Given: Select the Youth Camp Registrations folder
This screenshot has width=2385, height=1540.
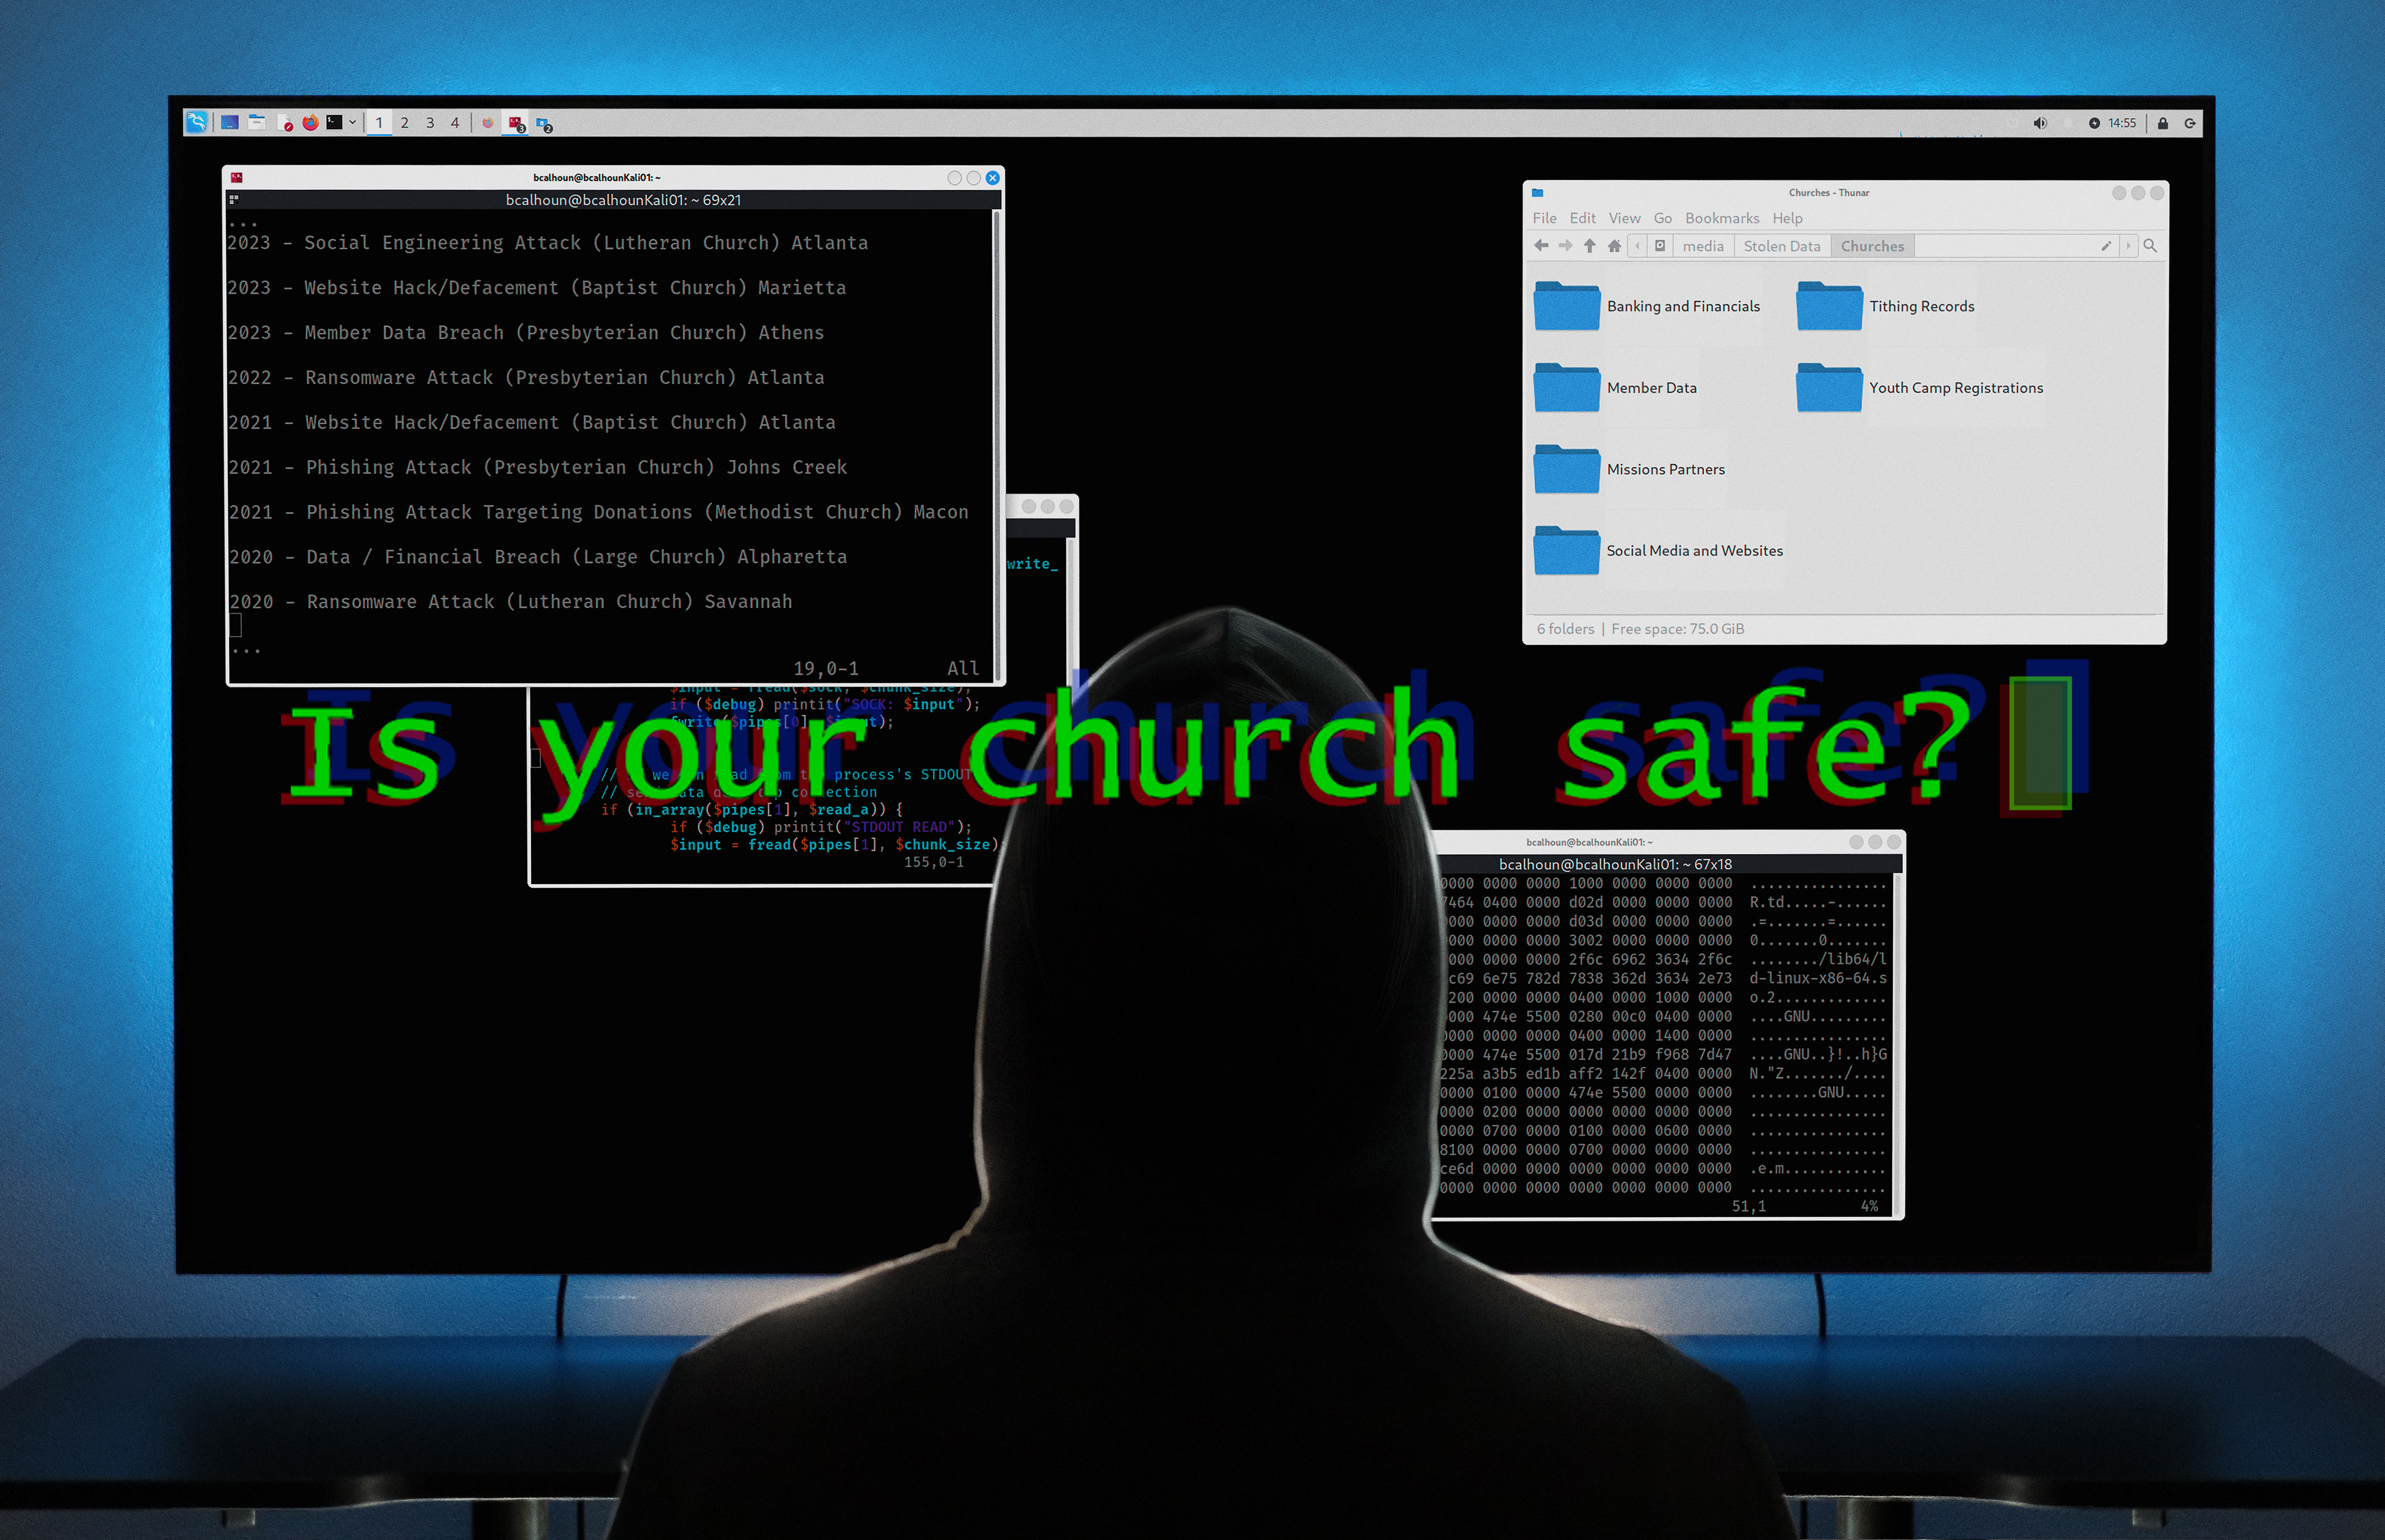Looking at the screenshot, I should (1920, 388).
